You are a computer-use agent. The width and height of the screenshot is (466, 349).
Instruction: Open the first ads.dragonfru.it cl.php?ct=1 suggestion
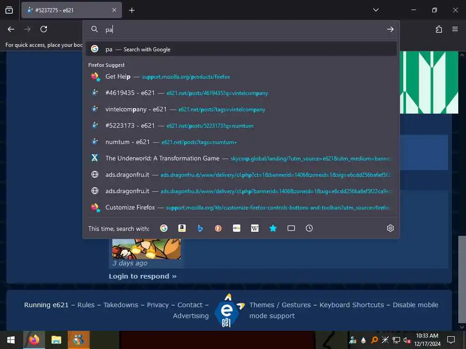pos(241,174)
